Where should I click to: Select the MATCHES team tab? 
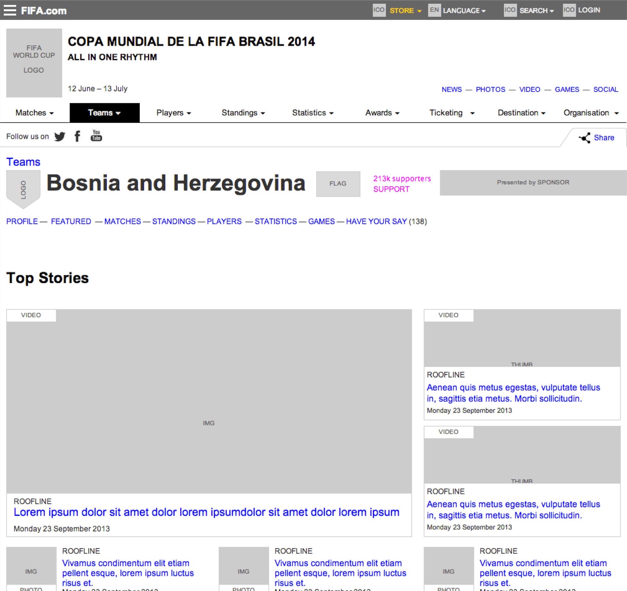coord(122,221)
